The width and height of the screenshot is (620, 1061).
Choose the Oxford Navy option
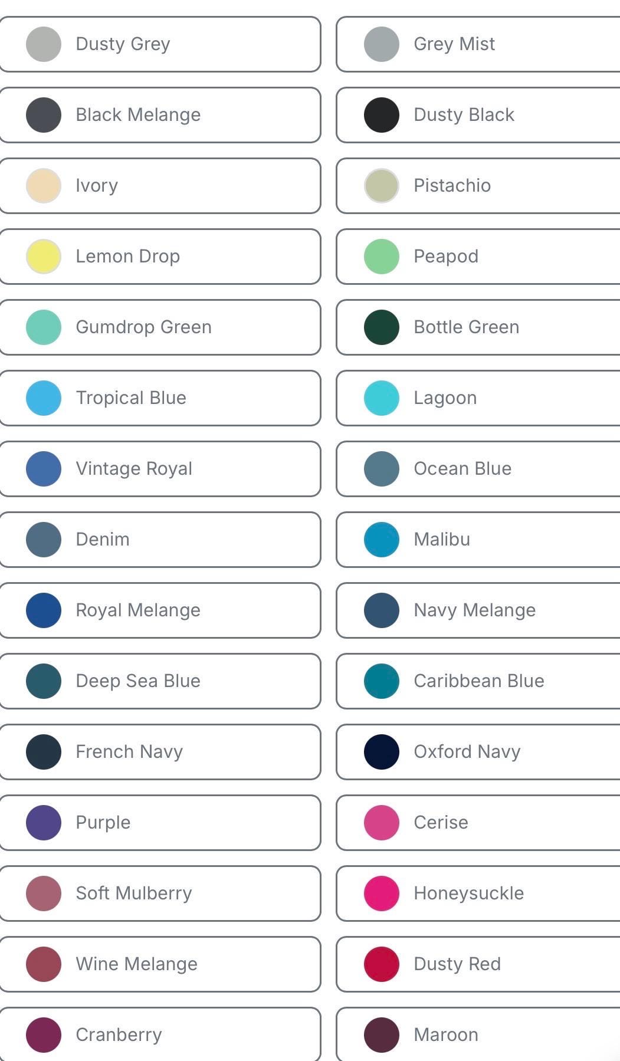point(382,752)
